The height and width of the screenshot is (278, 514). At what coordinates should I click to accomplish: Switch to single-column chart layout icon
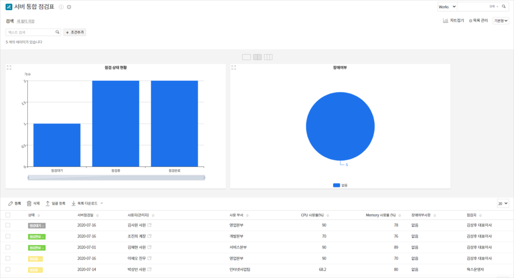click(x=246, y=57)
